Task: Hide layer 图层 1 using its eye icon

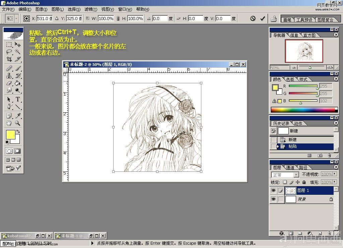Action: [x=274, y=191]
